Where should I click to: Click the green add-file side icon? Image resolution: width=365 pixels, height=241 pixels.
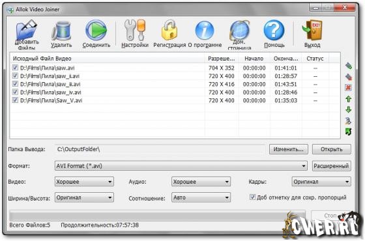click(x=349, y=66)
